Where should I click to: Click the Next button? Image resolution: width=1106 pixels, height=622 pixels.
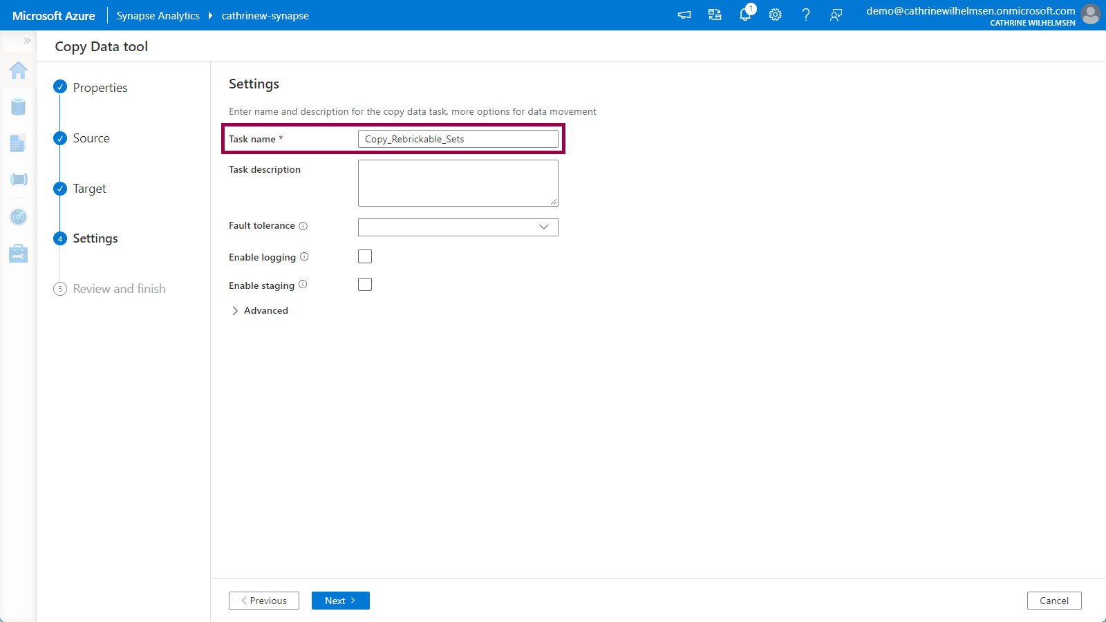(340, 601)
